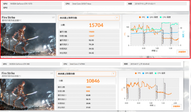Click FireStrikeGt2P marker in GTX 1070 chart
Viewport: 191px width, 112px height.
pyautogui.click(x=144, y=38)
